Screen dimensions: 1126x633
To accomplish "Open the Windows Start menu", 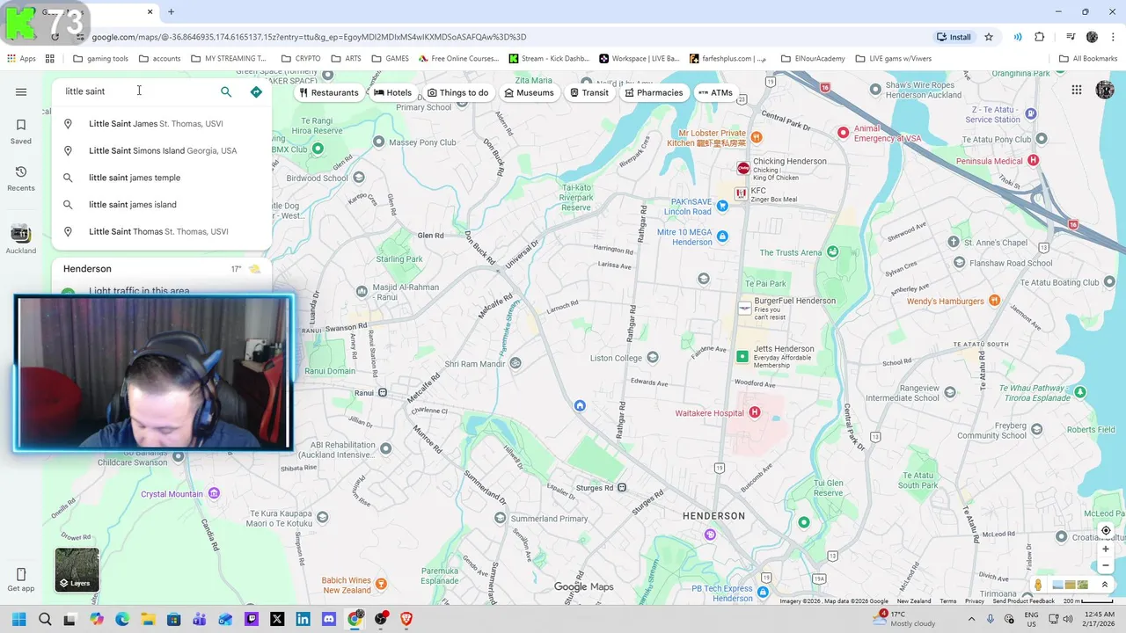I will pos(19,619).
